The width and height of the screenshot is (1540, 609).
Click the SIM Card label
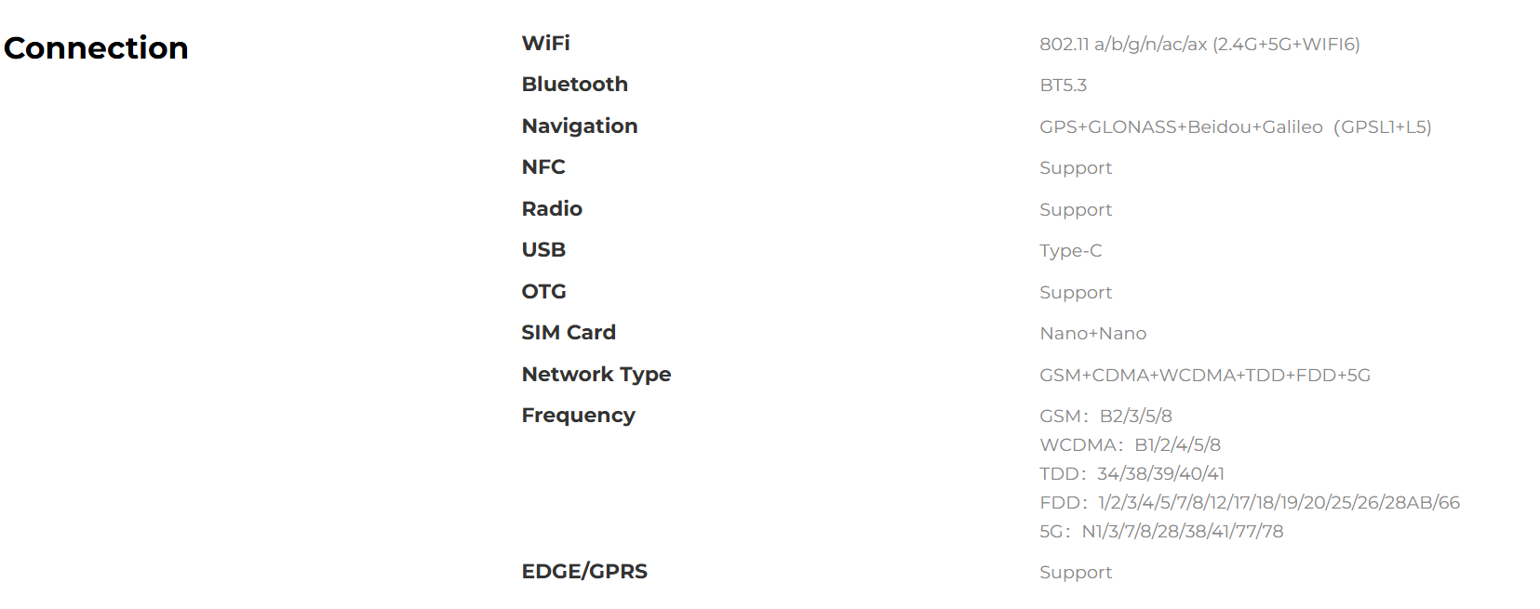(x=569, y=332)
